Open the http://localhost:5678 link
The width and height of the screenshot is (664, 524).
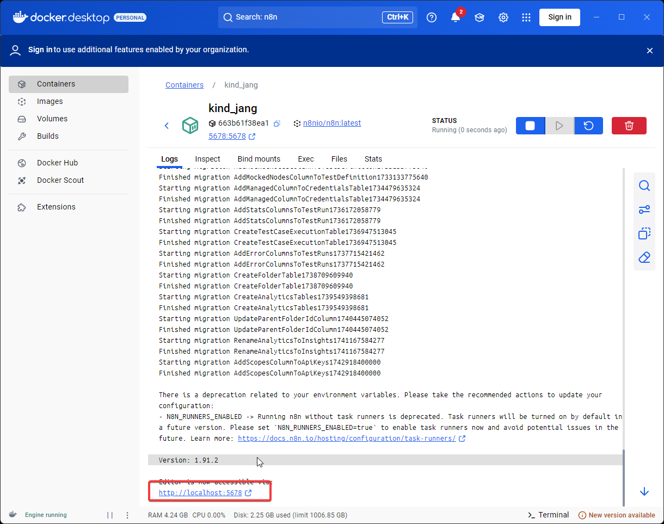tap(200, 493)
